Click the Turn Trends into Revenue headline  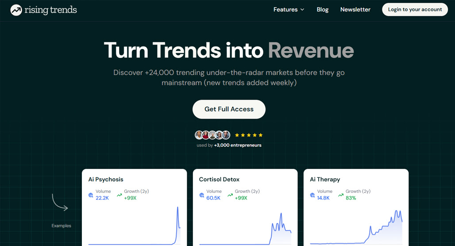tap(229, 50)
